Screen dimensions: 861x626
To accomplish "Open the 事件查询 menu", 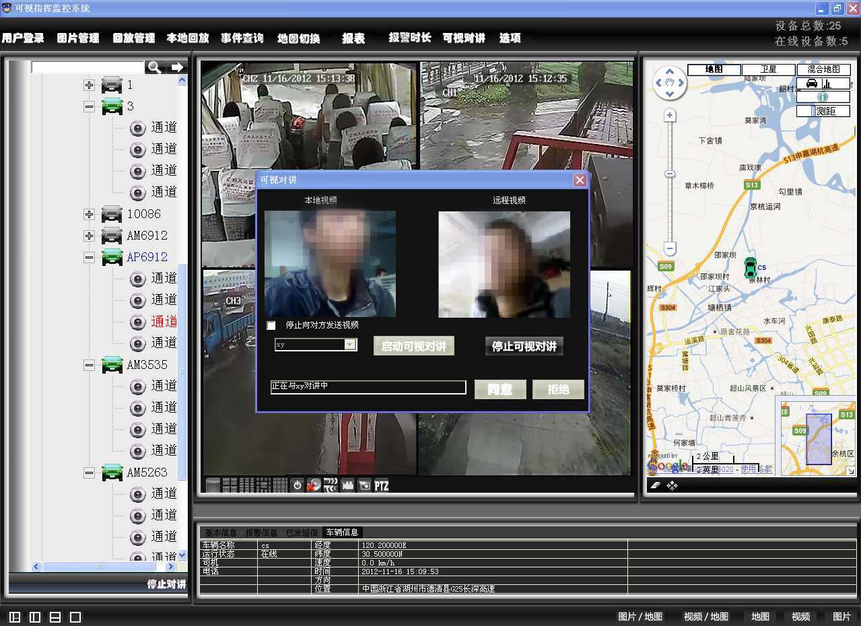I will 242,38.
